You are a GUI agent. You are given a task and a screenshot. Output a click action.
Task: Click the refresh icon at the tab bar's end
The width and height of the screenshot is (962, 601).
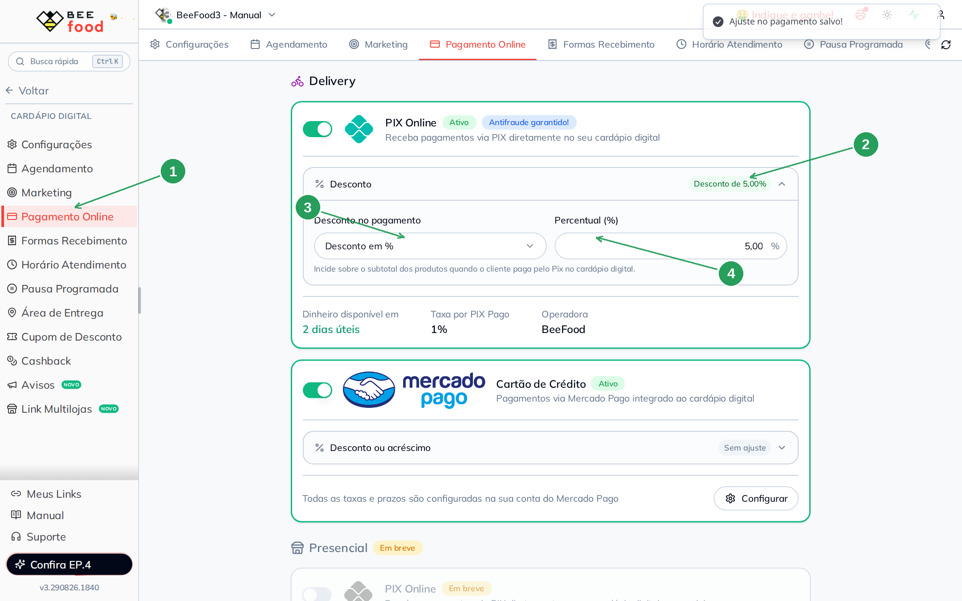click(946, 45)
